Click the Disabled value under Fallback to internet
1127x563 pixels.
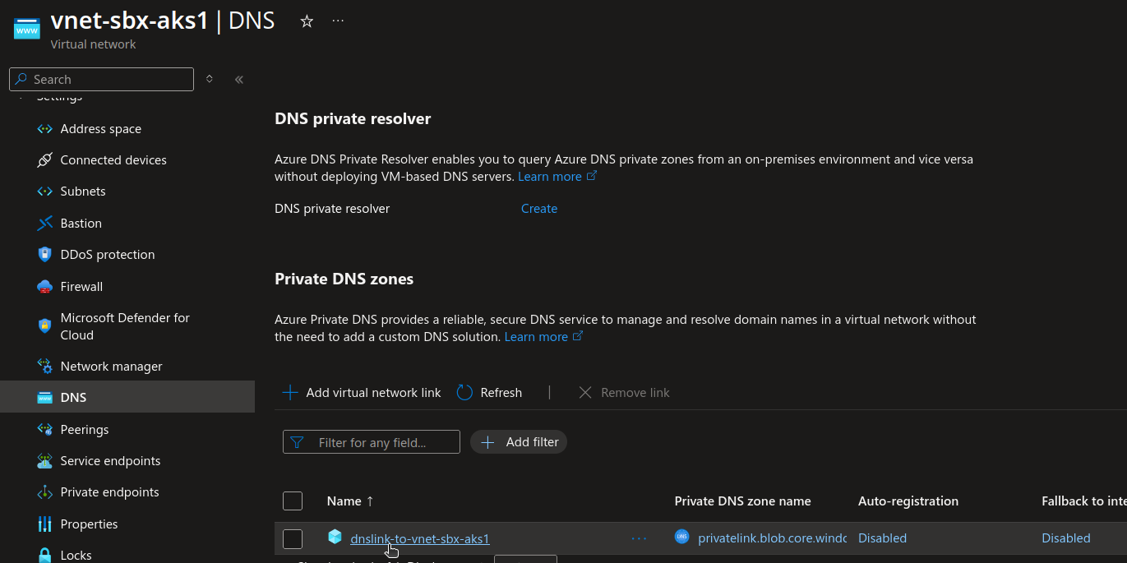coord(1066,538)
